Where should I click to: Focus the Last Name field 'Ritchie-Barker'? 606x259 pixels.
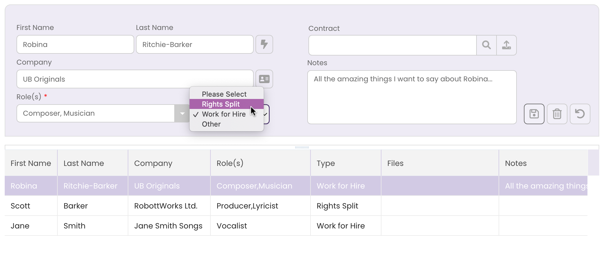(195, 44)
